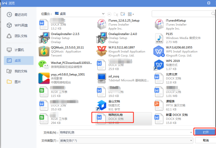
Task: Select the P135 WMA audio file icon
Action: pos(159,38)
